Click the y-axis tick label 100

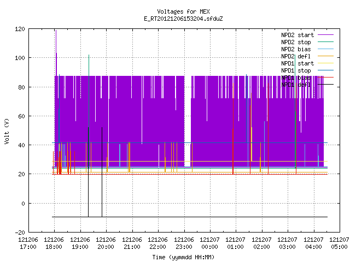pyautogui.click(x=20, y=58)
